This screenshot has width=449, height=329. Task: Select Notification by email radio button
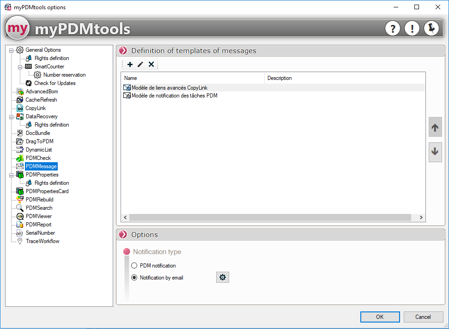click(x=134, y=278)
